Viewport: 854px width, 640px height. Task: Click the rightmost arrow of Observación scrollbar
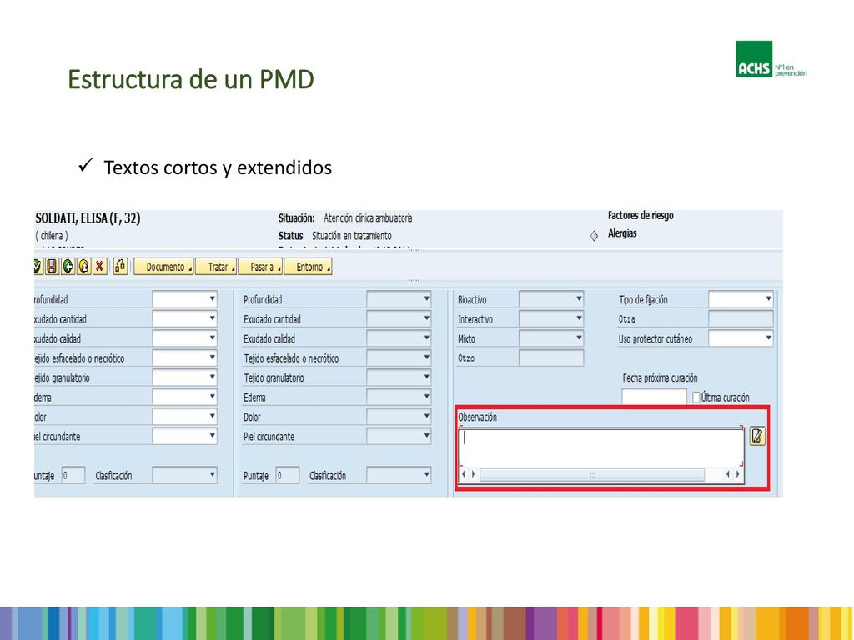click(x=738, y=474)
